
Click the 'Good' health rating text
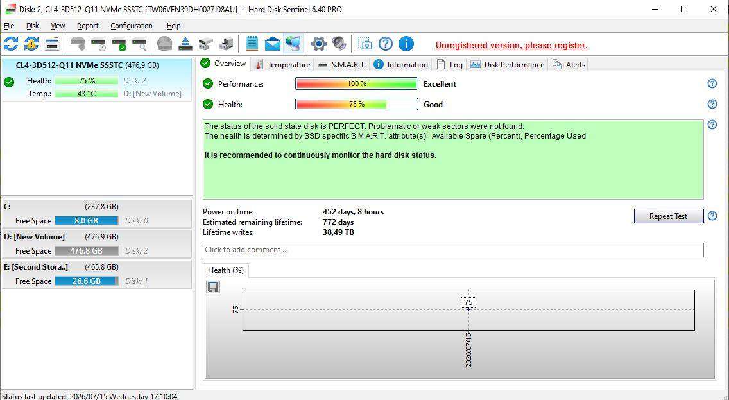(433, 104)
